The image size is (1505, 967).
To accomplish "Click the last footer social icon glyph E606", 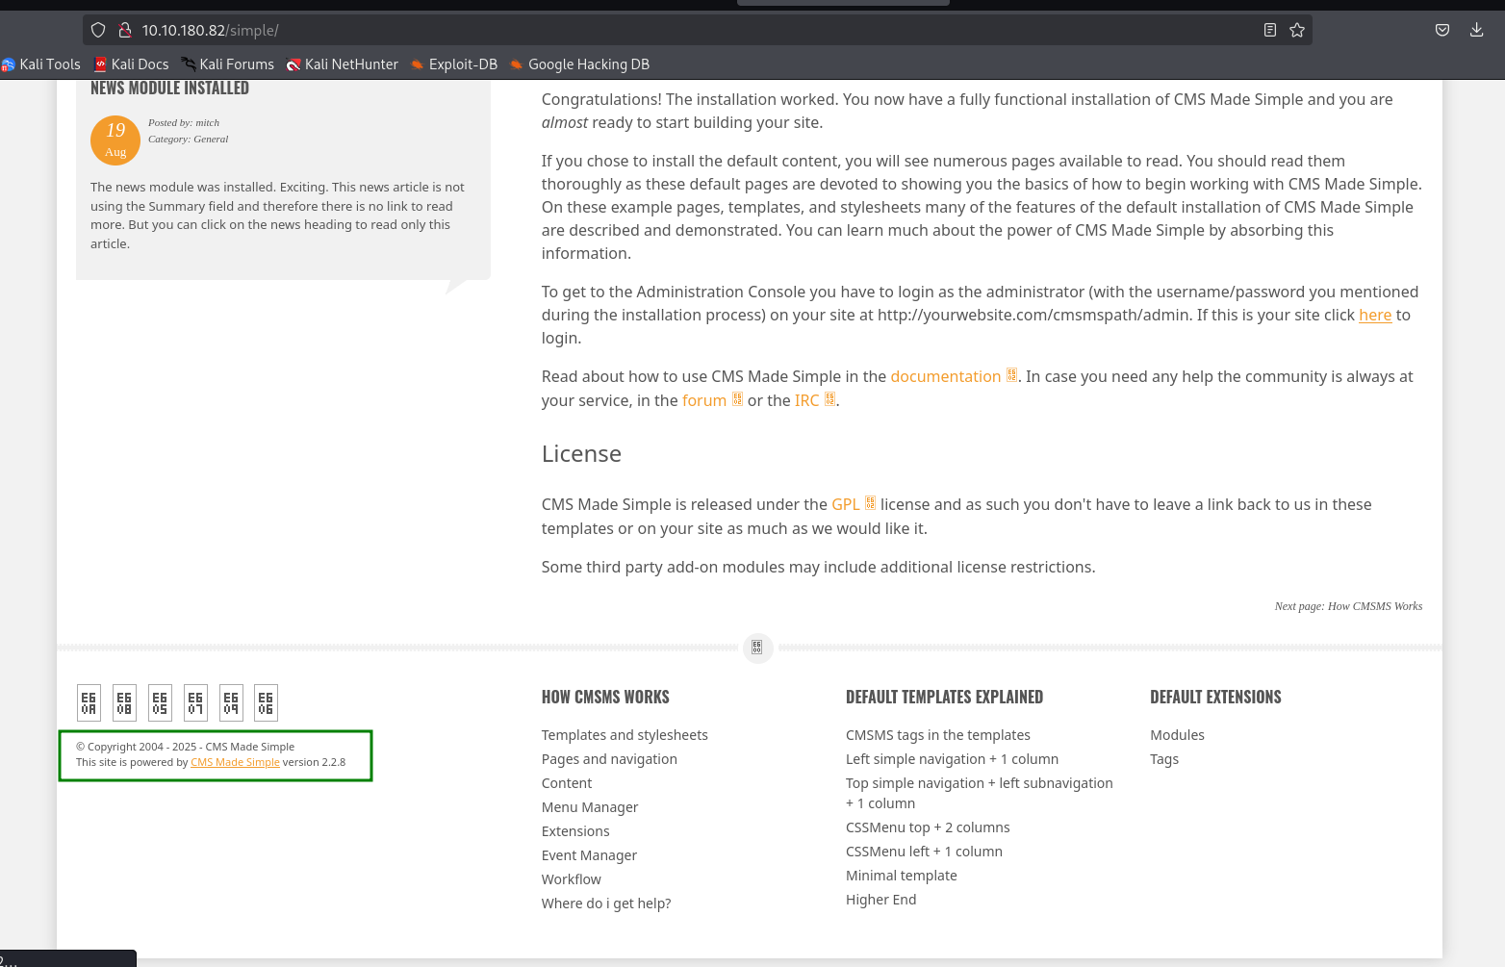I will point(265,702).
